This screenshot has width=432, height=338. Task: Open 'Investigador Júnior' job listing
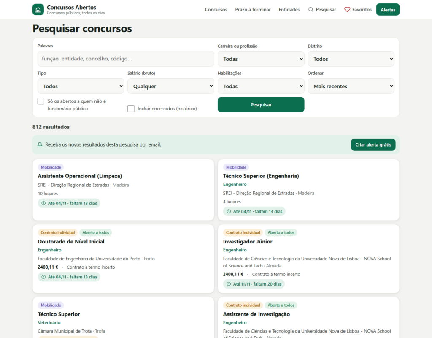(x=248, y=241)
